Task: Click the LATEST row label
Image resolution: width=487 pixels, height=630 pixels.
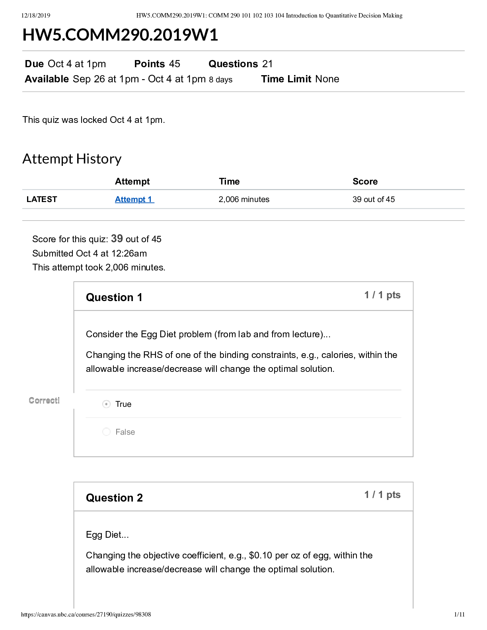Action: point(42,199)
